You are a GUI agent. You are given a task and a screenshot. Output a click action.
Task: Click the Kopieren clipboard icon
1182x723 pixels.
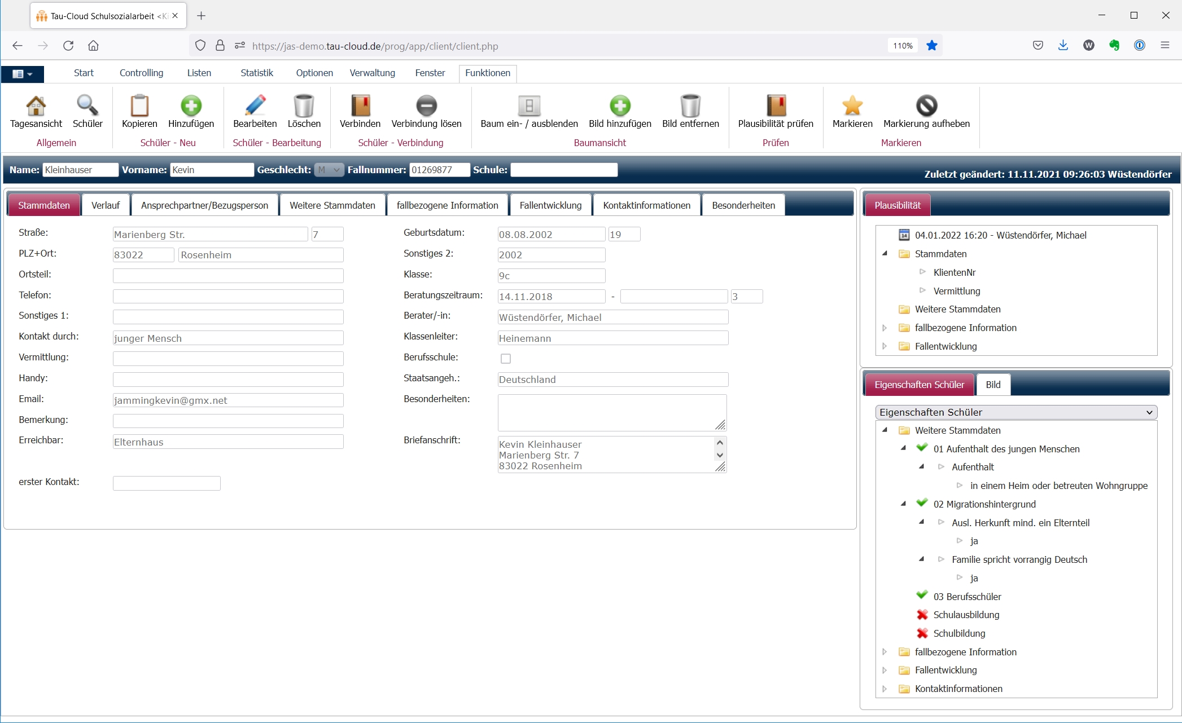[x=139, y=106]
